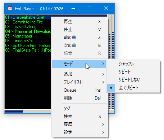Select track 08 - Final State Part III
164x140 pixels.
(x=28, y=50)
